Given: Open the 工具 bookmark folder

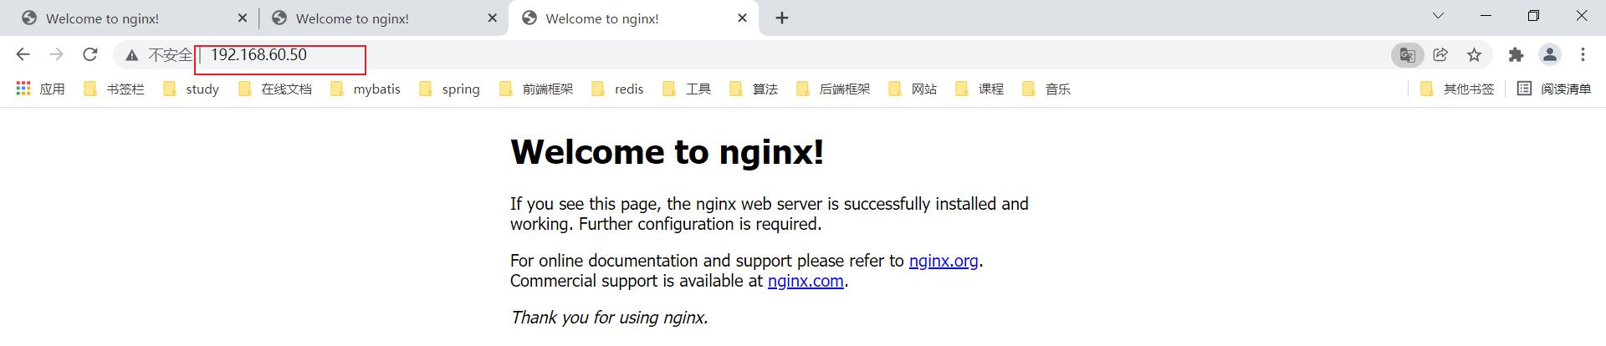Looking at the screenshot, I should tap(687, 89).
